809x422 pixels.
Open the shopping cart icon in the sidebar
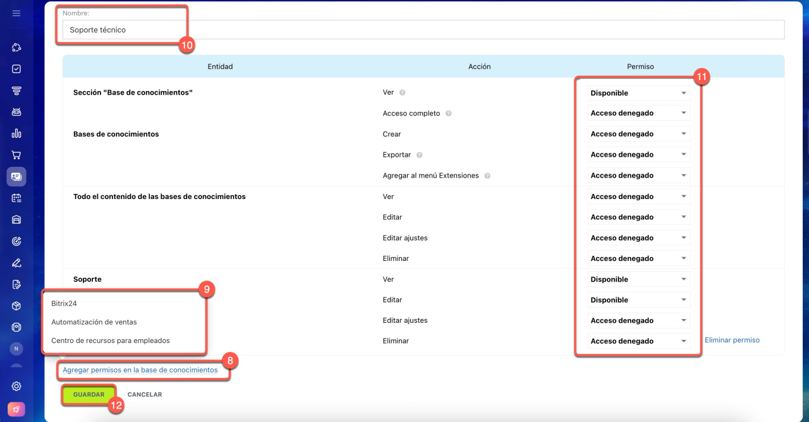(16, 155)
